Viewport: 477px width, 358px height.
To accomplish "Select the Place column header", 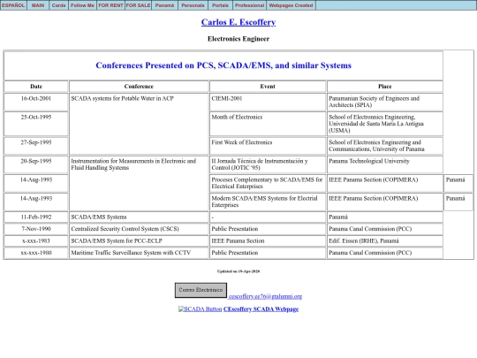I will [x=385, y=87].
